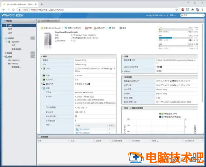Click the search field in the ESXi header
This screenshot has height=167, width=206.
(x=192, y=15)
